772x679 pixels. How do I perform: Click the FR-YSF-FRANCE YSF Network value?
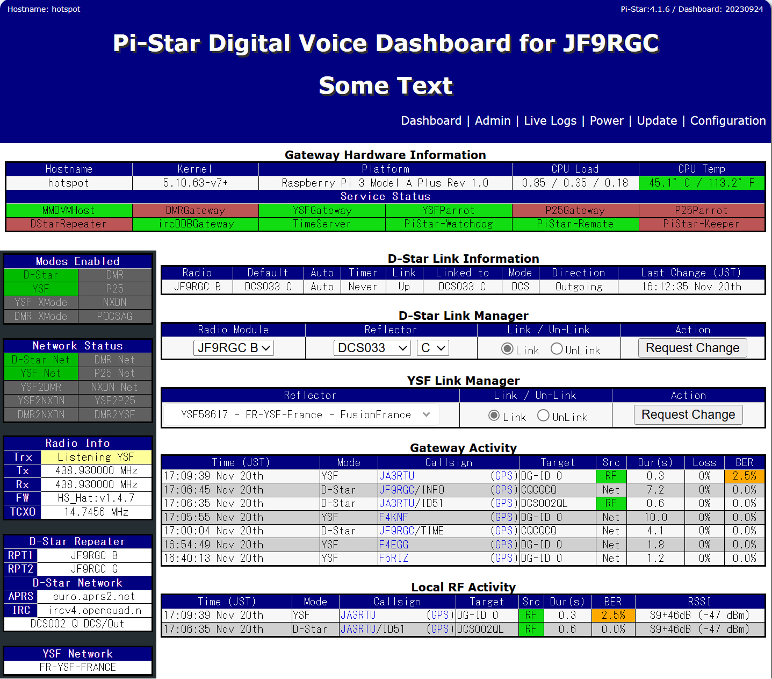coord(78,667)
